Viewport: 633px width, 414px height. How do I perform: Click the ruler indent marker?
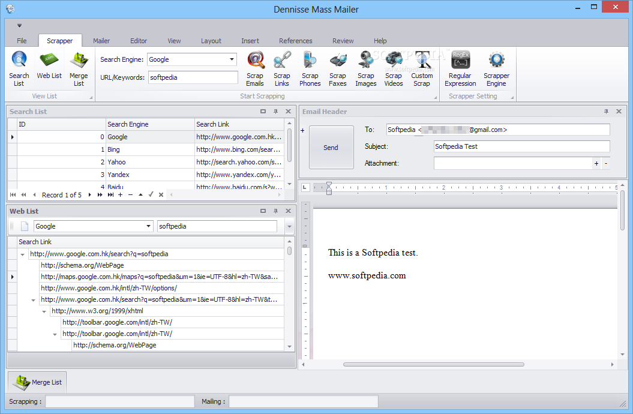point(329,188)
